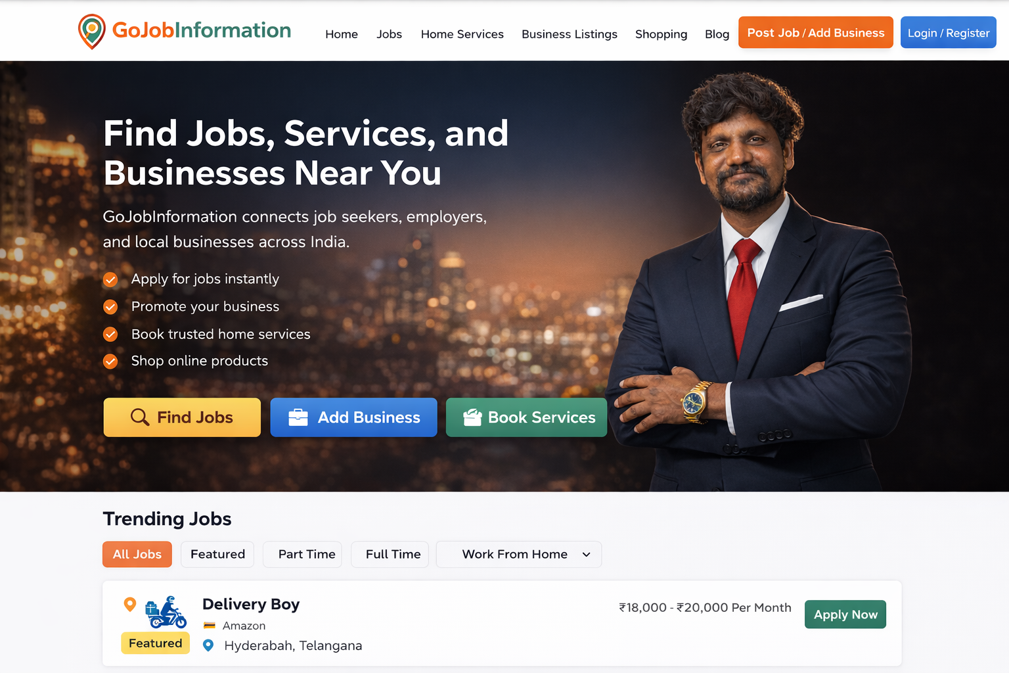Screen dimensions: 1009x673
Task: Click the blue location pin beside Hyderabah
Action: point(208,645)
